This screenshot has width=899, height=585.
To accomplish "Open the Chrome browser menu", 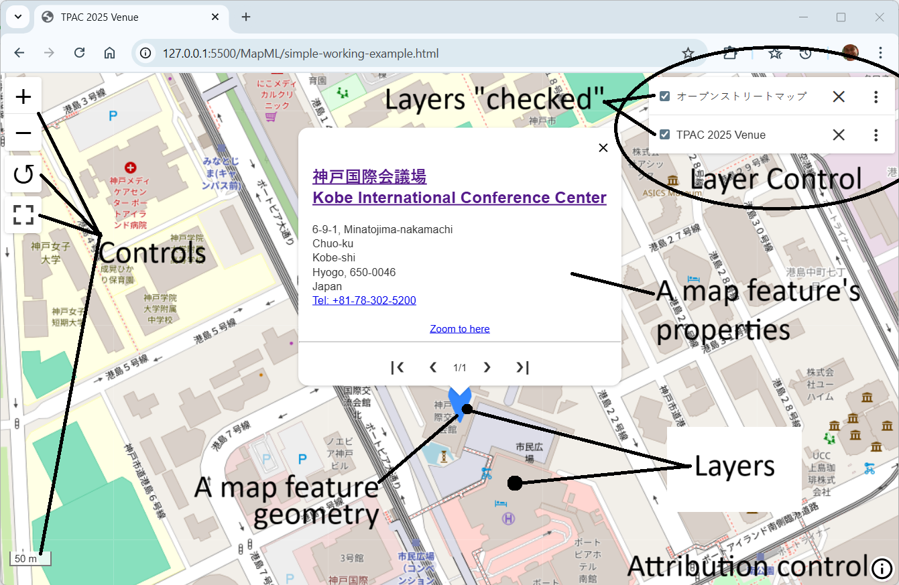I will 882,52.
